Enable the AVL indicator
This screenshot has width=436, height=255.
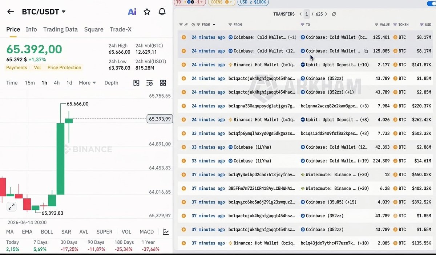pyautogui.click(x=84, y=232)
